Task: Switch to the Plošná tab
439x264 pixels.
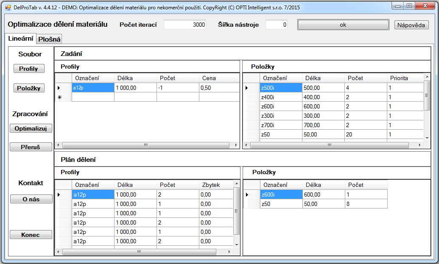Action: click(x=50, y=39)
